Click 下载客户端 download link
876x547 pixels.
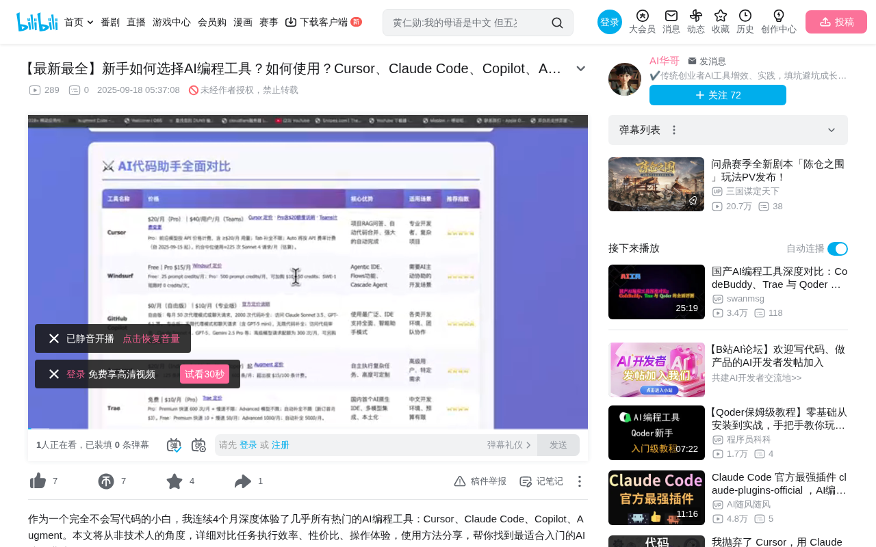pos(323,22)
